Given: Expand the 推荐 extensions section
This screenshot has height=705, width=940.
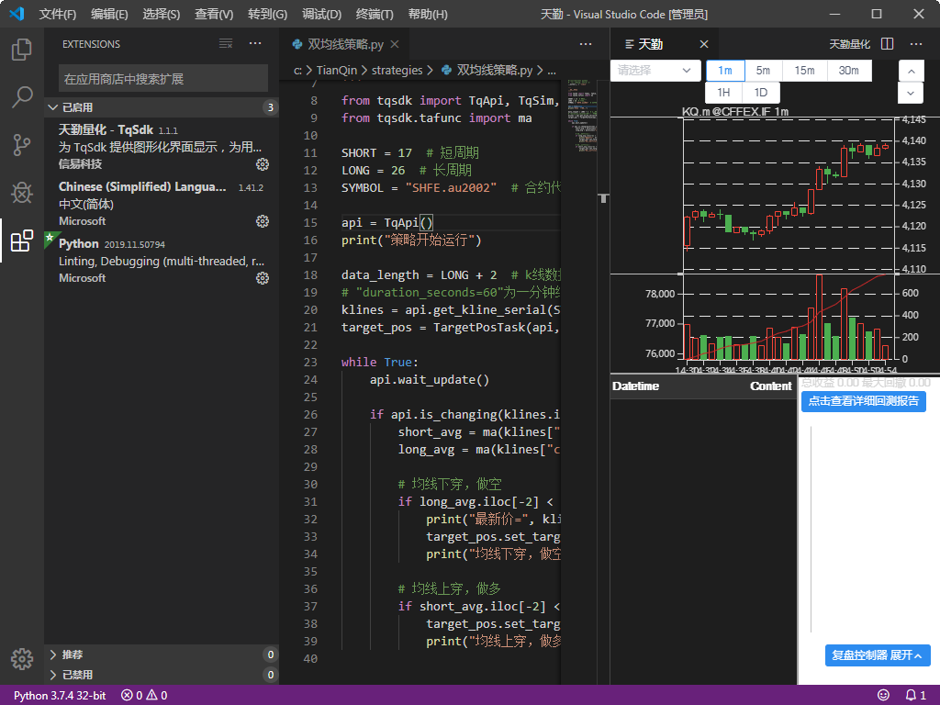Looking at the screenshot, I should (162, 655).
